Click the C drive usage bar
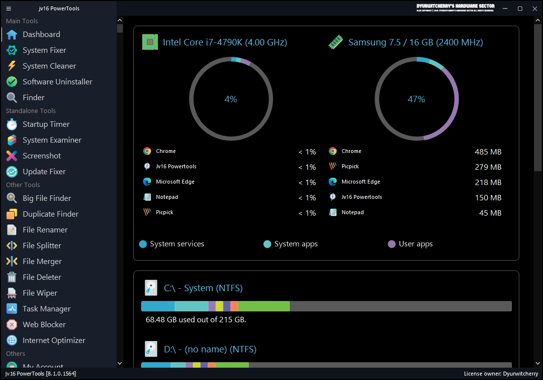Image resolution: width=543 pixels, height=380 pixels. point(327,306)
